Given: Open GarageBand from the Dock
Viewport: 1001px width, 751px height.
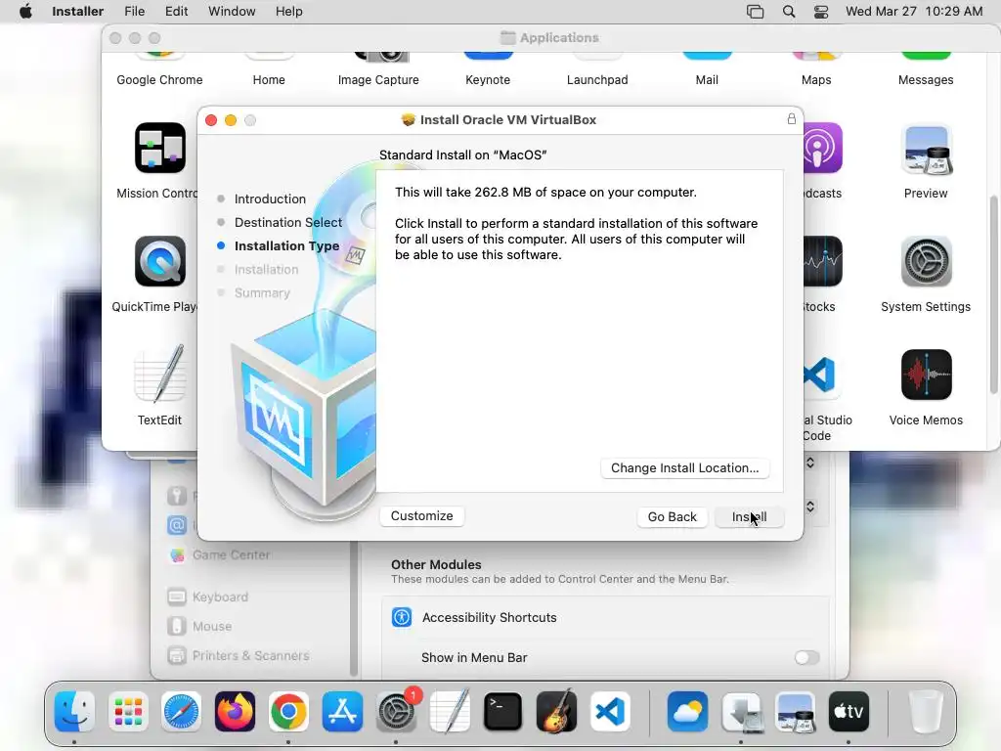Looking at the screenshot, I should point(556,712).
